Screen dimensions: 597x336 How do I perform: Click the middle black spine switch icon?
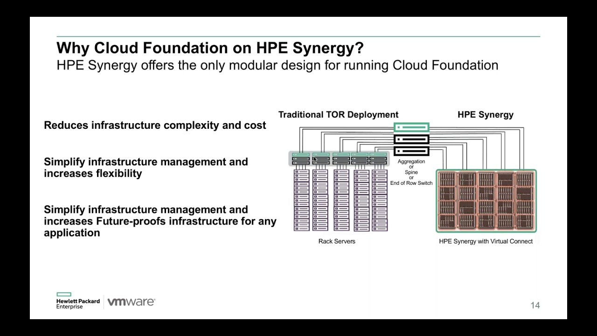pyautogui.click(x=411, y=139)
